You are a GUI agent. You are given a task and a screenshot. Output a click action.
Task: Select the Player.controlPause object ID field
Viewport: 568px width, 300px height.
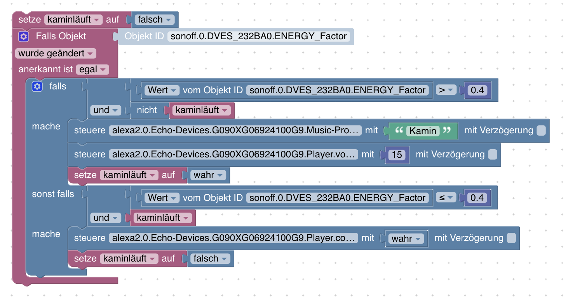234,238
